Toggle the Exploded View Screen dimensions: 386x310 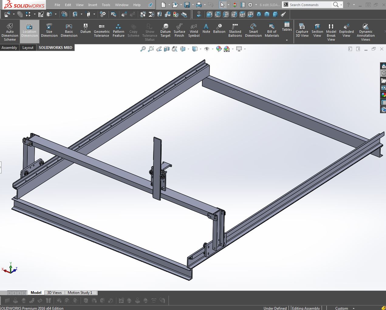point(346,30)
